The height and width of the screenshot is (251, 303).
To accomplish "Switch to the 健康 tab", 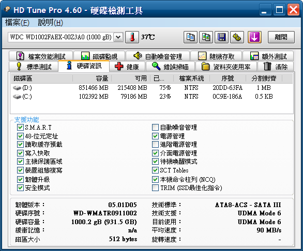I will (127, 67).
